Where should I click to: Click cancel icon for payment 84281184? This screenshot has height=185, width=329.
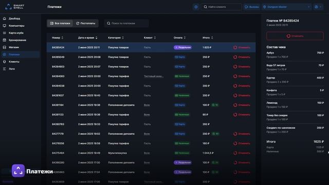coord(235,105)
